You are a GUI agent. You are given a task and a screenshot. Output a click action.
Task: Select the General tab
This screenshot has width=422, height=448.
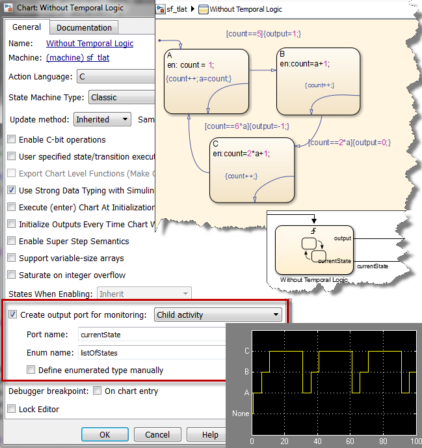point(27,27)
